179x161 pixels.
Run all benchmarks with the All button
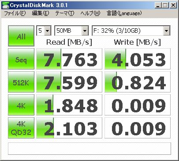pos(21,36)
